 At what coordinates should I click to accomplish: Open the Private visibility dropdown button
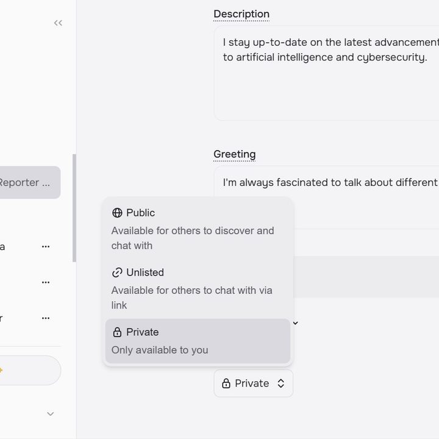(x=254, y=384)
